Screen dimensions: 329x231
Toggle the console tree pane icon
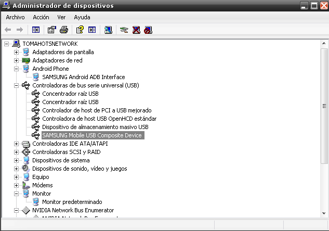36,30
